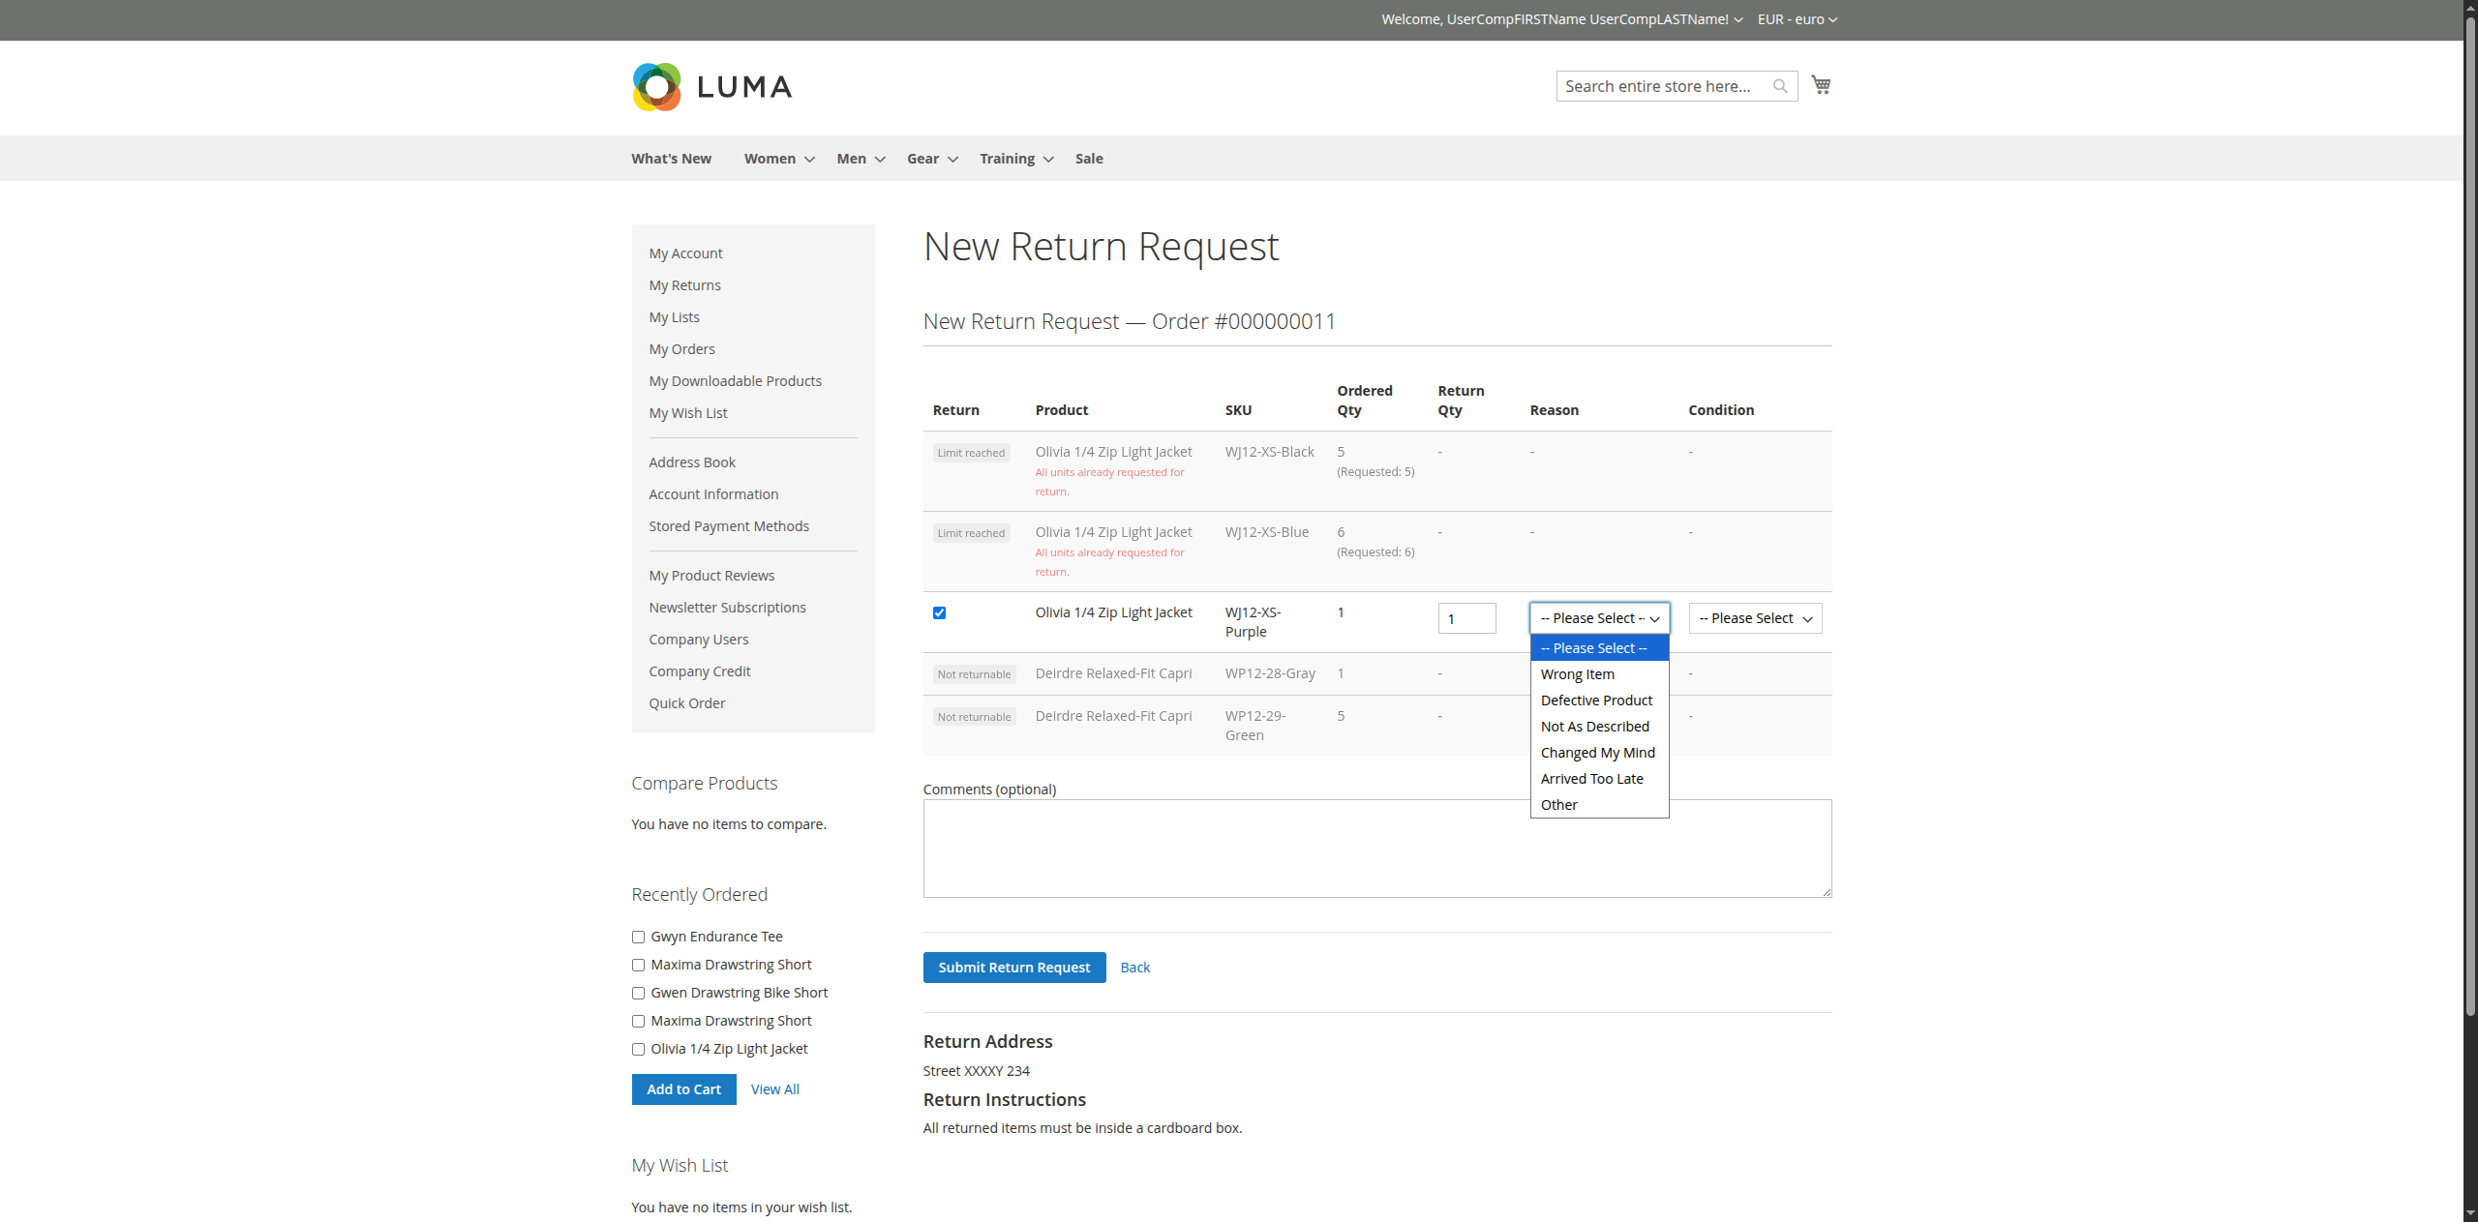Open the Women navigation menu
The width and height of the screenshot is (2478, 1222).
[770, 158]
